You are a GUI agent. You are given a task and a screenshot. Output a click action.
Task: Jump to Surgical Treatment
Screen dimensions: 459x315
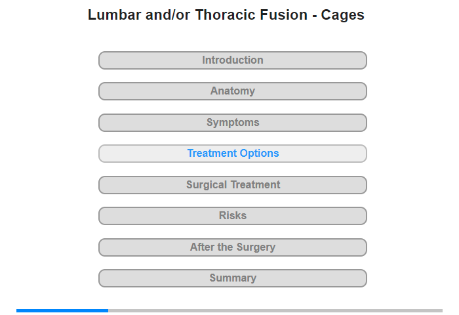pos(232,185)
